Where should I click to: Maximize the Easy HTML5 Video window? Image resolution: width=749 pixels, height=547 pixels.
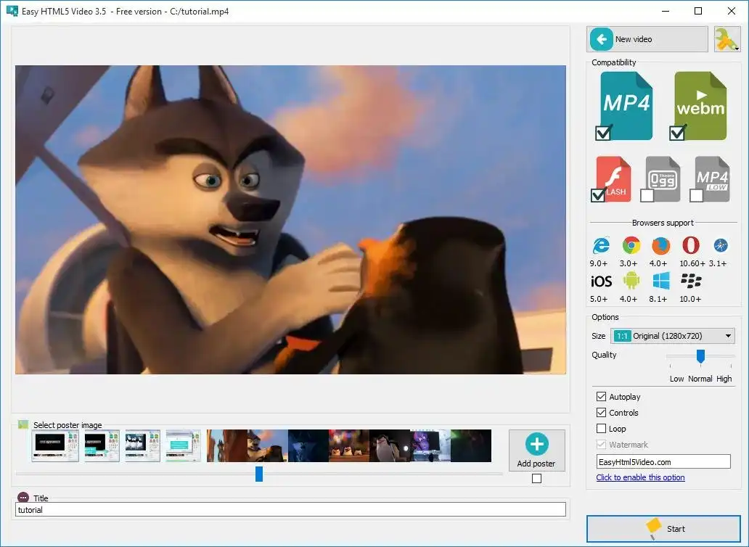pos(698,11)
